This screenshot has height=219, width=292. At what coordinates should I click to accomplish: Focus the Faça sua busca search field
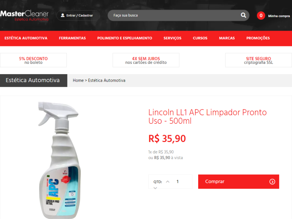point(175,15)
